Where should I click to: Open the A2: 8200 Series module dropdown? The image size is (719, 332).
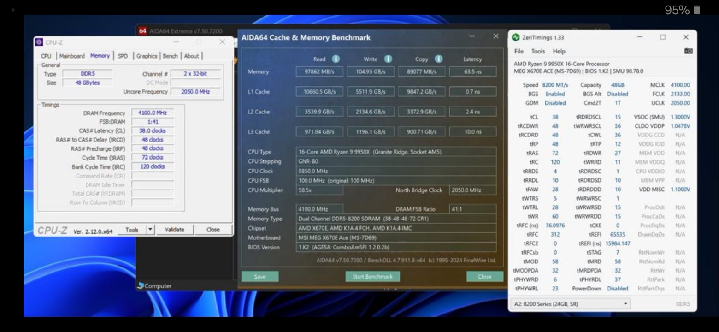tap(572, 304)
